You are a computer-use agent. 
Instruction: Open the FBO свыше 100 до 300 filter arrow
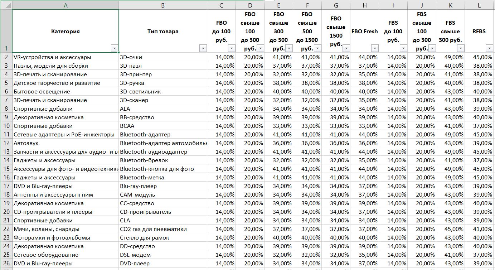[260, 48]
